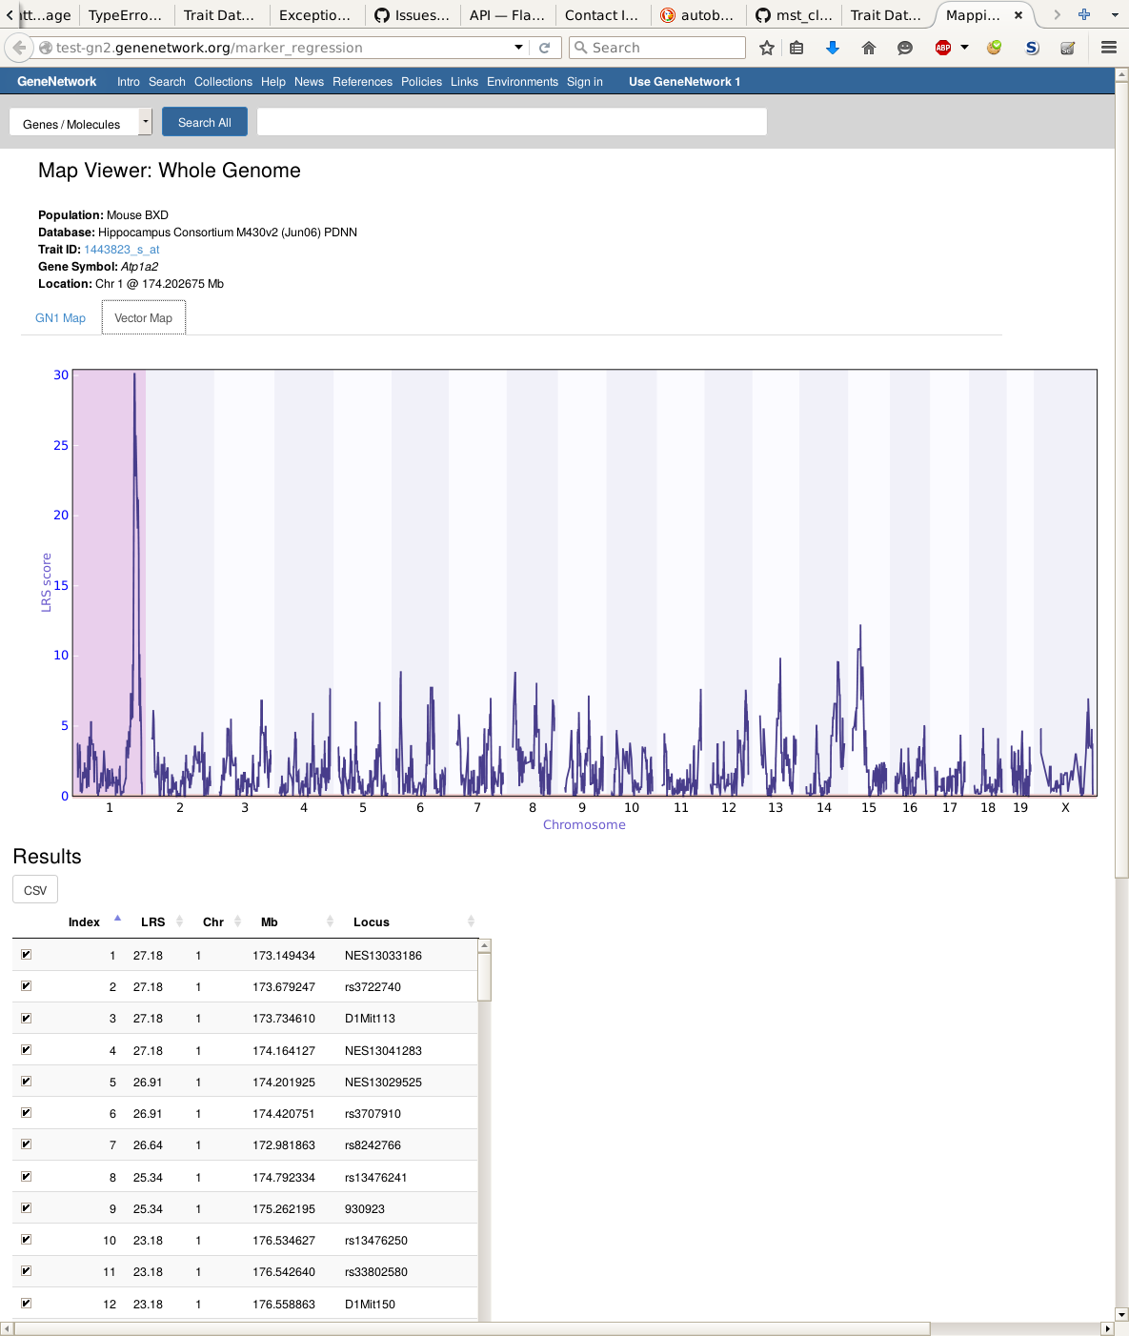Uncheck the checkbox for NES13033186 row

click(x=27, y=955)
